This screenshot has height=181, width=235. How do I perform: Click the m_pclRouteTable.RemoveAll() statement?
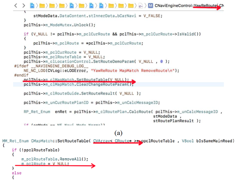click(55, 159)
